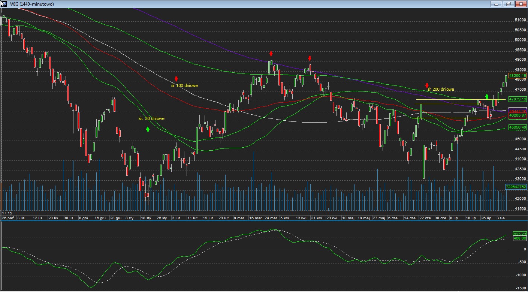The image size is (528, 292).
Task: Select the green arrow near the July breakout
Action: pos(487,96)
